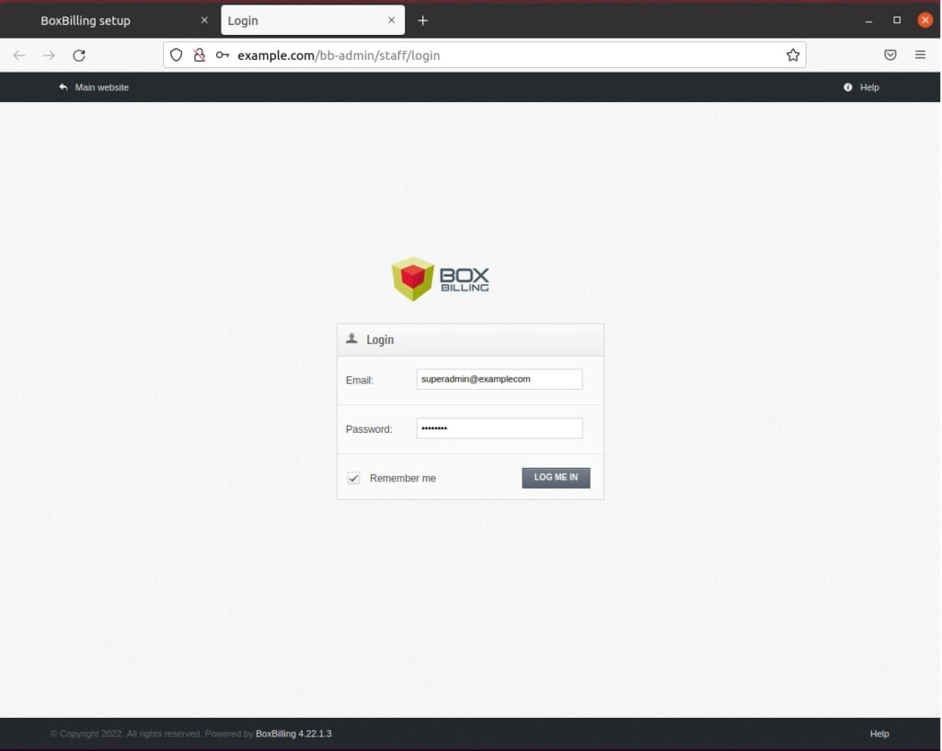This screenshot has height=751, width=942.
Task: Focus the Password input field
Action: coord(500,428)
